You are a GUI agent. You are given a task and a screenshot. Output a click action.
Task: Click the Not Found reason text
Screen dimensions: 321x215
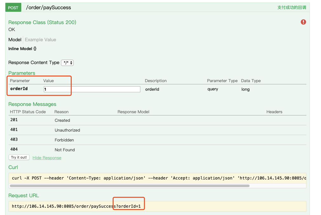click(65, 150)
